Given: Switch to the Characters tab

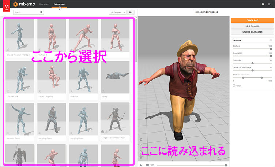Looking at the screenshot, I should pos(44,4).
